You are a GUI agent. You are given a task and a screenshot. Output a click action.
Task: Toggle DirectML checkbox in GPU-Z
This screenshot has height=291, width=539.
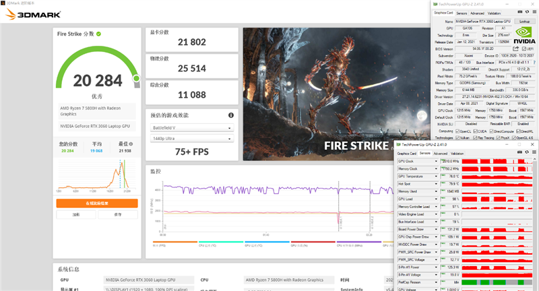point(518,131)
